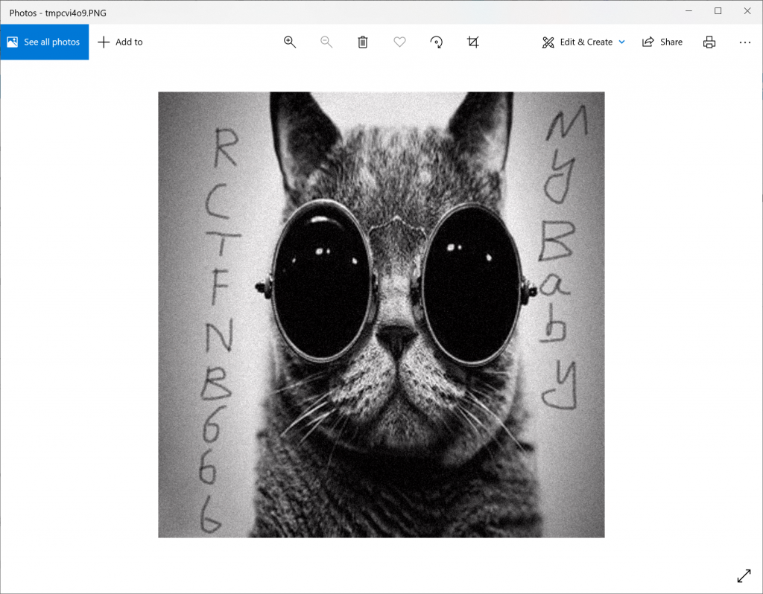
Task: Go back to See all photos
Action: click(x=44, y=42)
